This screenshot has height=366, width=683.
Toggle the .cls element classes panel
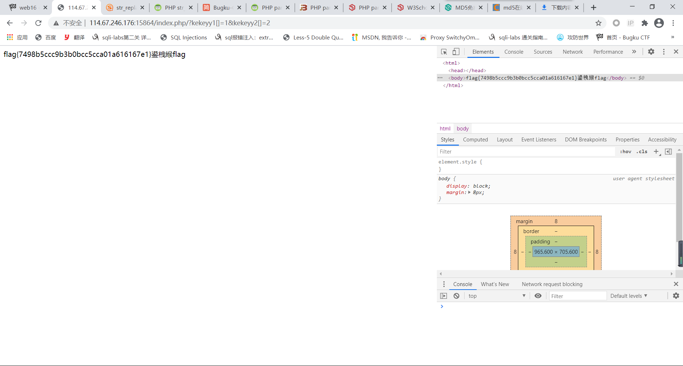pyautogui.click(x=642, y=152)
